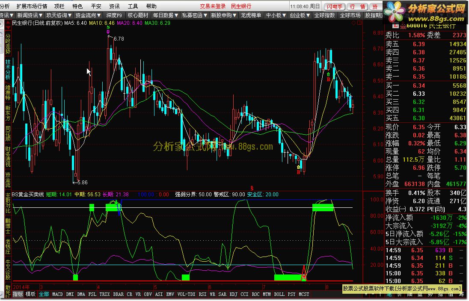Open the 帮助 menu
469x301 pixels.
(151, 6)
